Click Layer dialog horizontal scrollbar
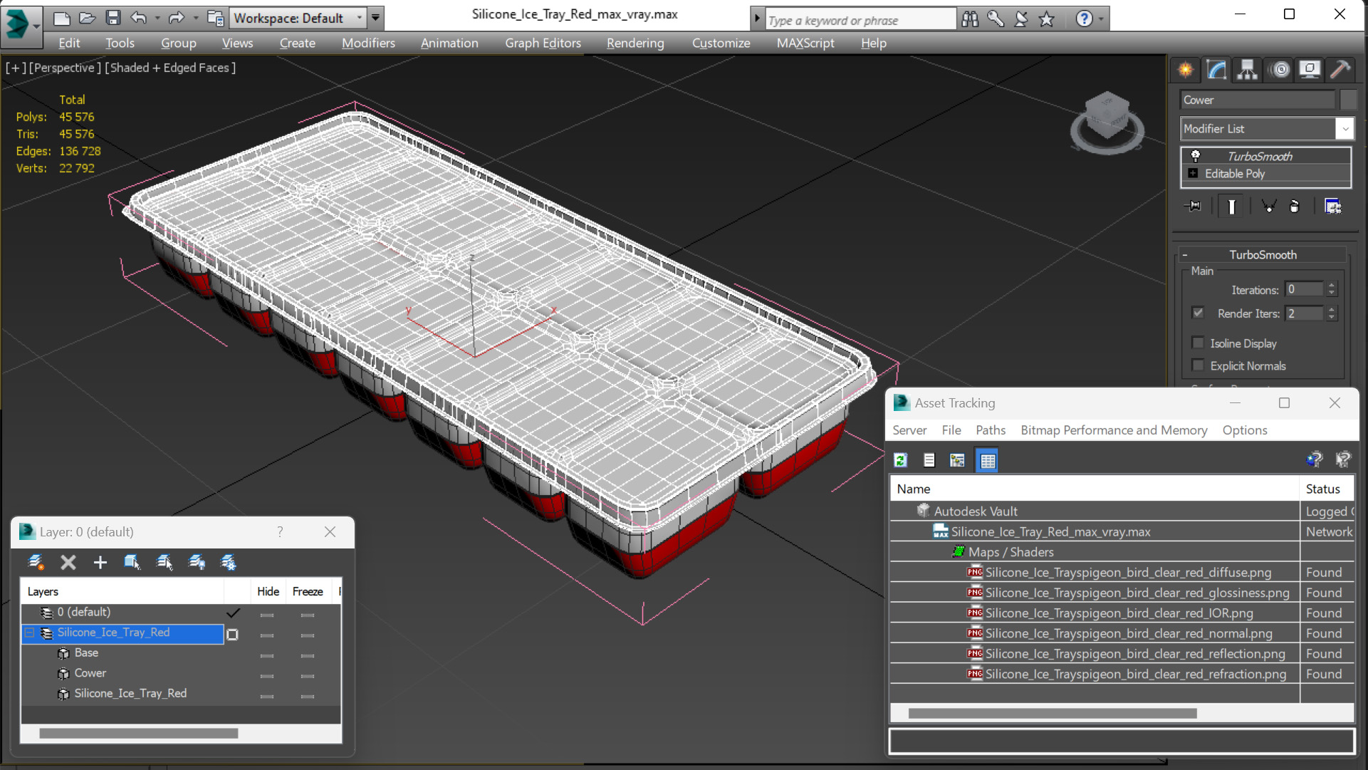 139,733
